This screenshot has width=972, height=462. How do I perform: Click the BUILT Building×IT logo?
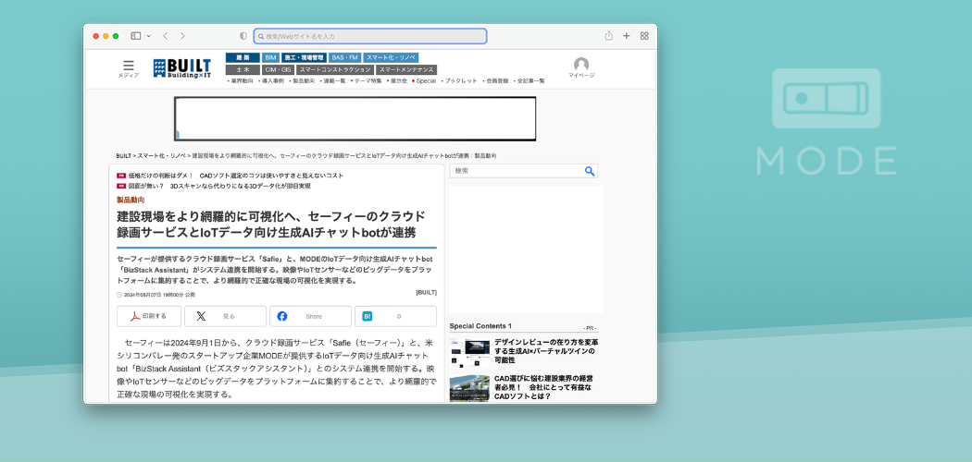click(x=183, y=67)
